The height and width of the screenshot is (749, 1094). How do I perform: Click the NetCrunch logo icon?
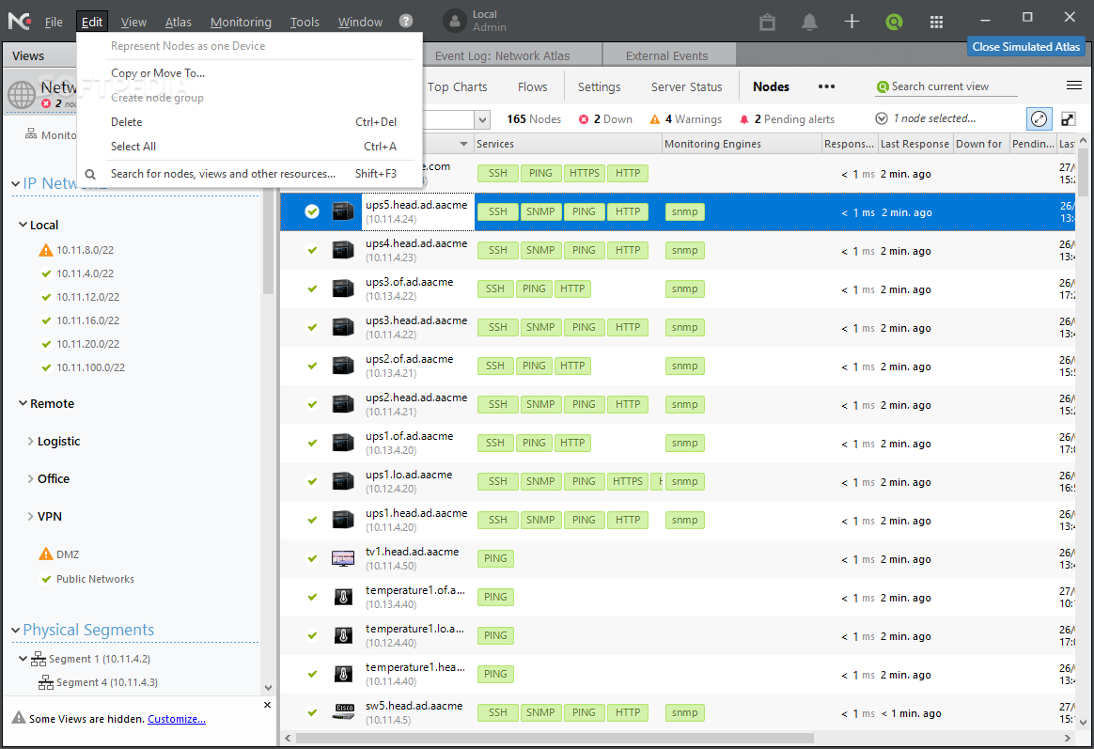pyautogui.click(x=20, y=21)
